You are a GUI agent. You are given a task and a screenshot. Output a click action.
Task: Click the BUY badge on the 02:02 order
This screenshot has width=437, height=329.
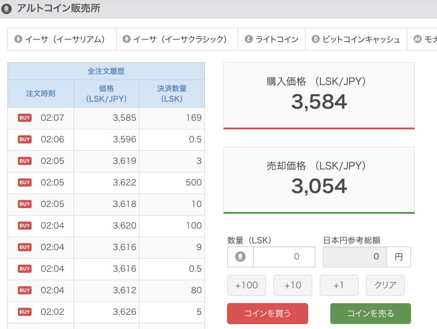tap(25, 312)
